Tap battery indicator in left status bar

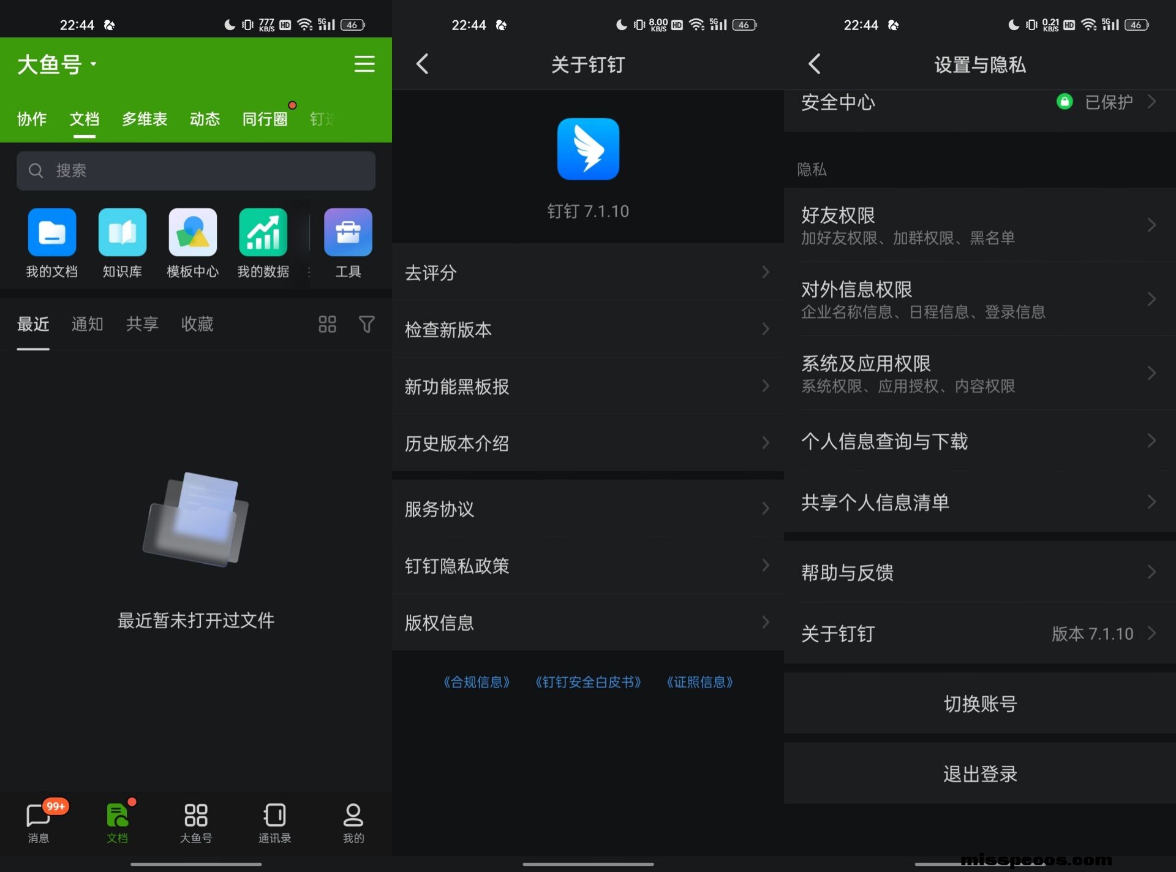coord(353,25)
